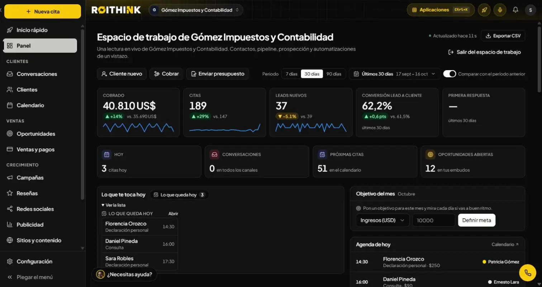
Task: Click the Reseñas star icon
Action: (x=10, y=193)
